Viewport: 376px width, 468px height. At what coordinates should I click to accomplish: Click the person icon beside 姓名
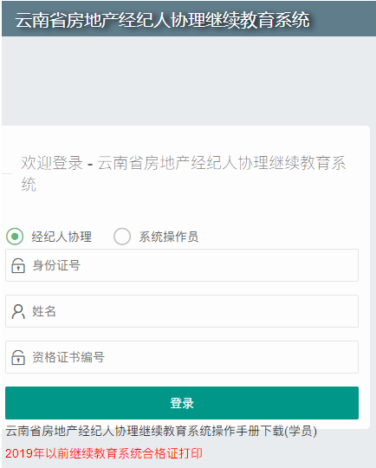[x=18, y=311]
